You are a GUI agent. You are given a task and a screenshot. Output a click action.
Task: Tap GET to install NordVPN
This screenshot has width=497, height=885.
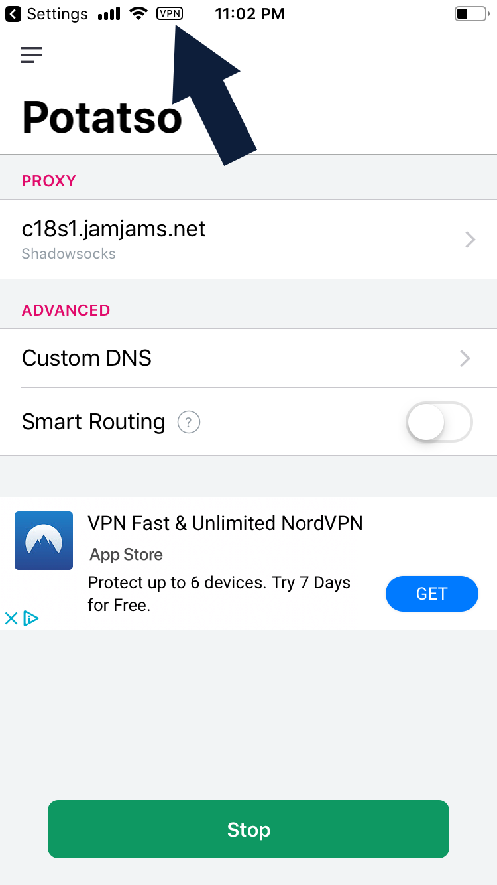(x=431, y=594)
